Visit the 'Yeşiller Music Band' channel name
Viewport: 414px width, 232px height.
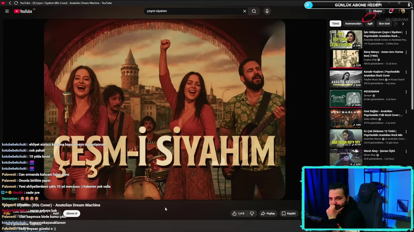374,79
